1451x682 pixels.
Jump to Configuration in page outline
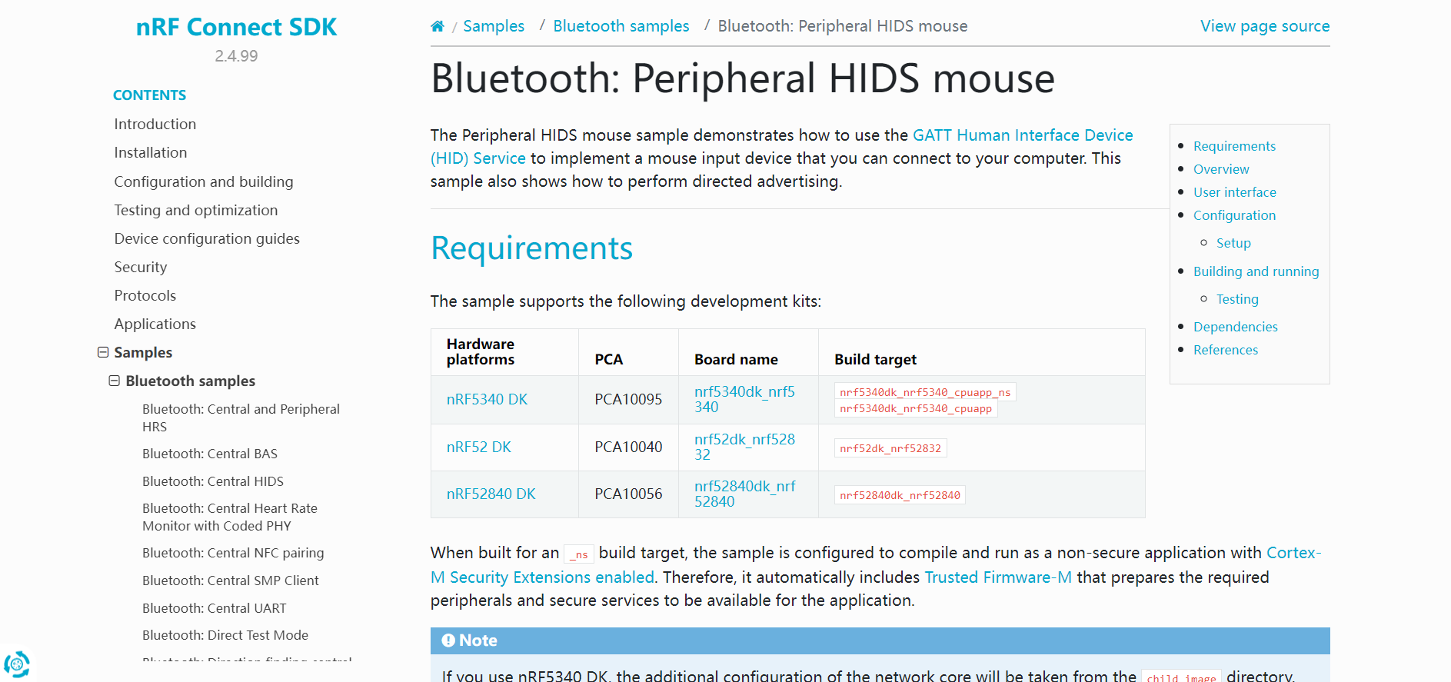pyautogui.click(x=1234, y=215)
